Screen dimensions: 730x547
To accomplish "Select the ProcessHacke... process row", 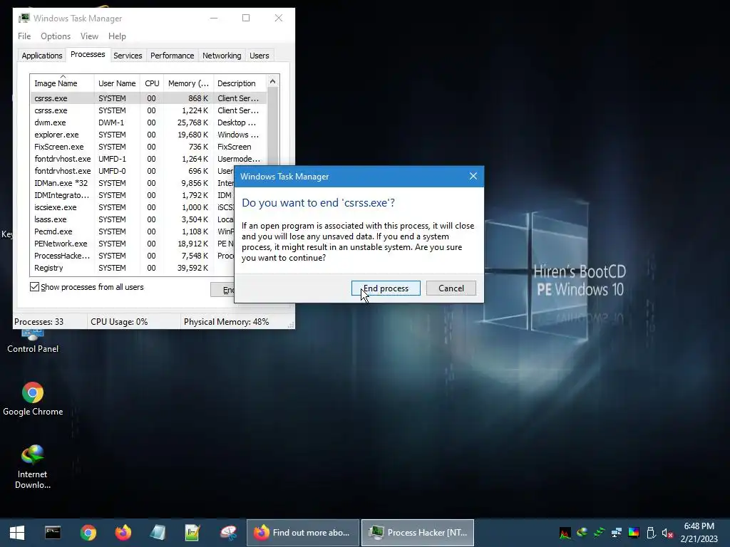I will [x=132, y=256].
